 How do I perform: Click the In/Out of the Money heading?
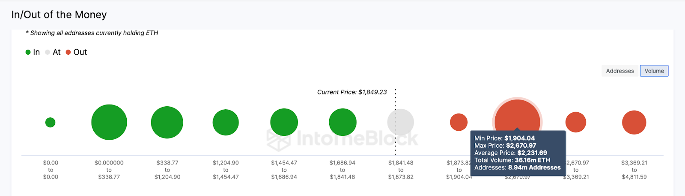click(x=59, y=15)
